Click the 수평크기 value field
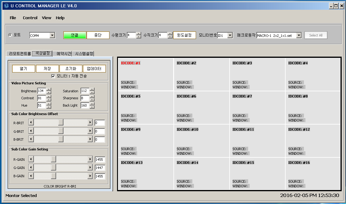Image resolution: width=346 pixels, height=204 pixels. [131, 35]
